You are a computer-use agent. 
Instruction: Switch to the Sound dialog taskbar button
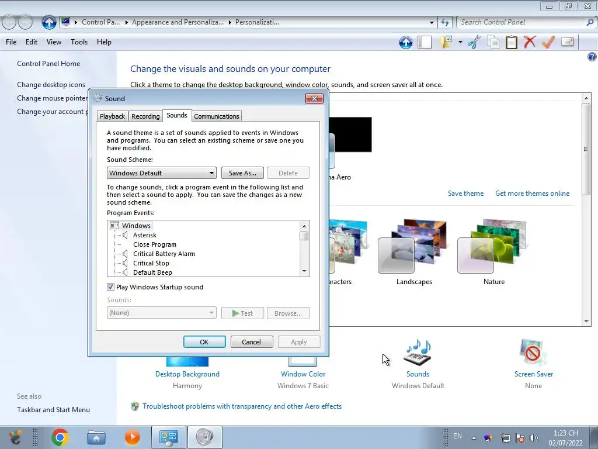coord(205,437)
